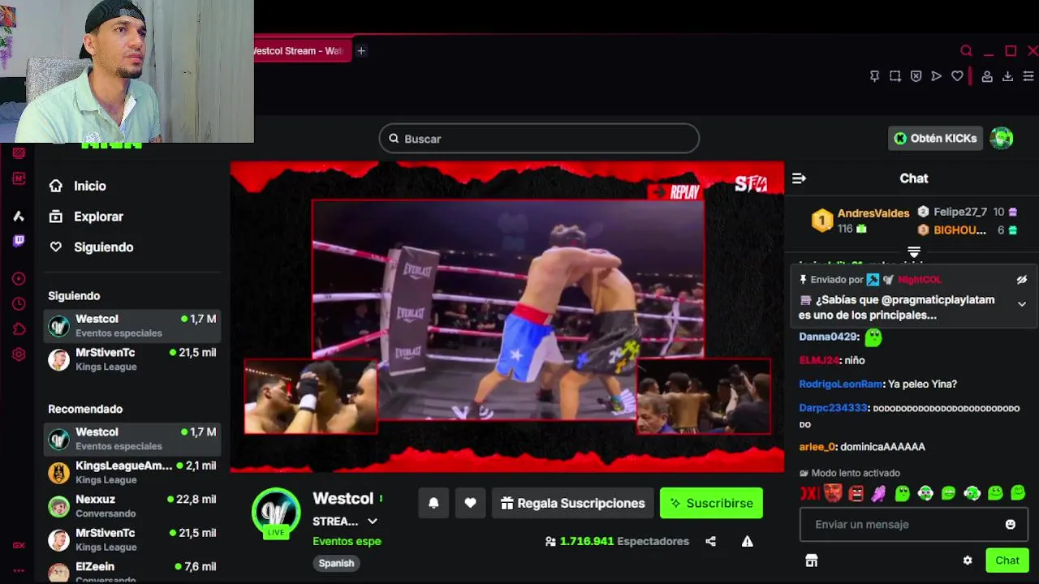This screenshot has height=584, width=1039.
Task: Open settings gear icon in Opera sidebar
Action: click(x=19, y=354)
